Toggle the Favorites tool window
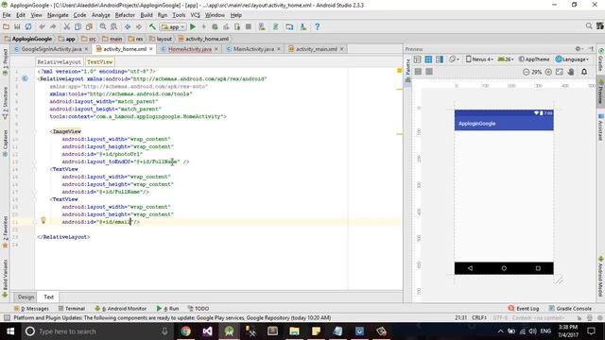 tap(5, 231)
